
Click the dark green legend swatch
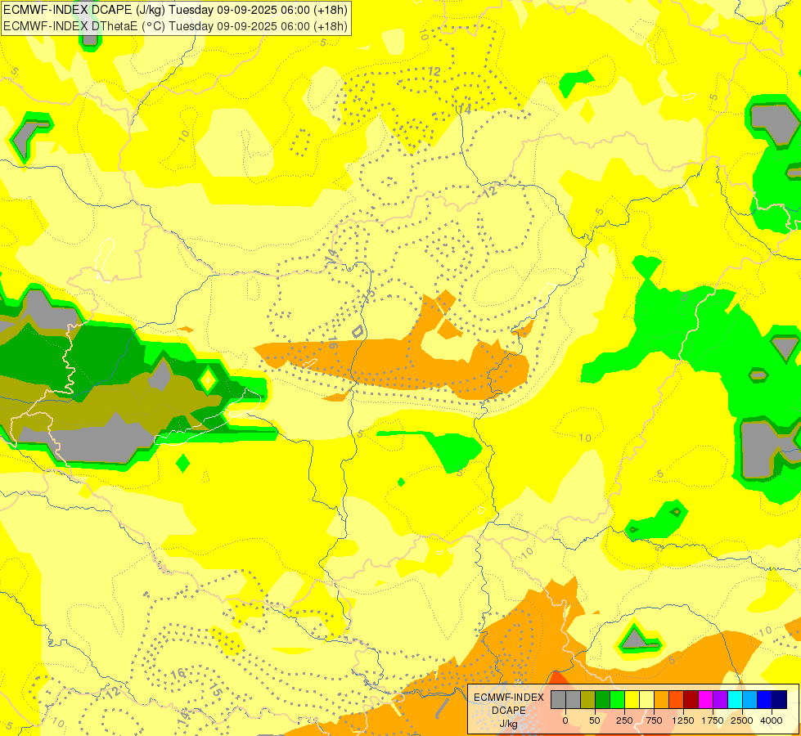[602, 699]
